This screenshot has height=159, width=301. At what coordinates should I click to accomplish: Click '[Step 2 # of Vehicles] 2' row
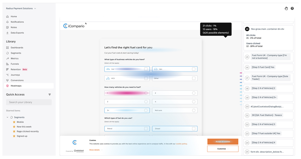pyautogui.click(x=268, y=88)
